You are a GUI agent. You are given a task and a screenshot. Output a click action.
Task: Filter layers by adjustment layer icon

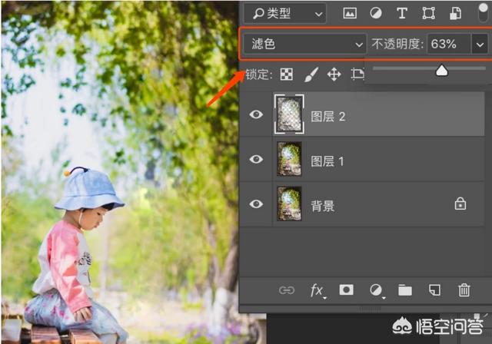point(376,13)
